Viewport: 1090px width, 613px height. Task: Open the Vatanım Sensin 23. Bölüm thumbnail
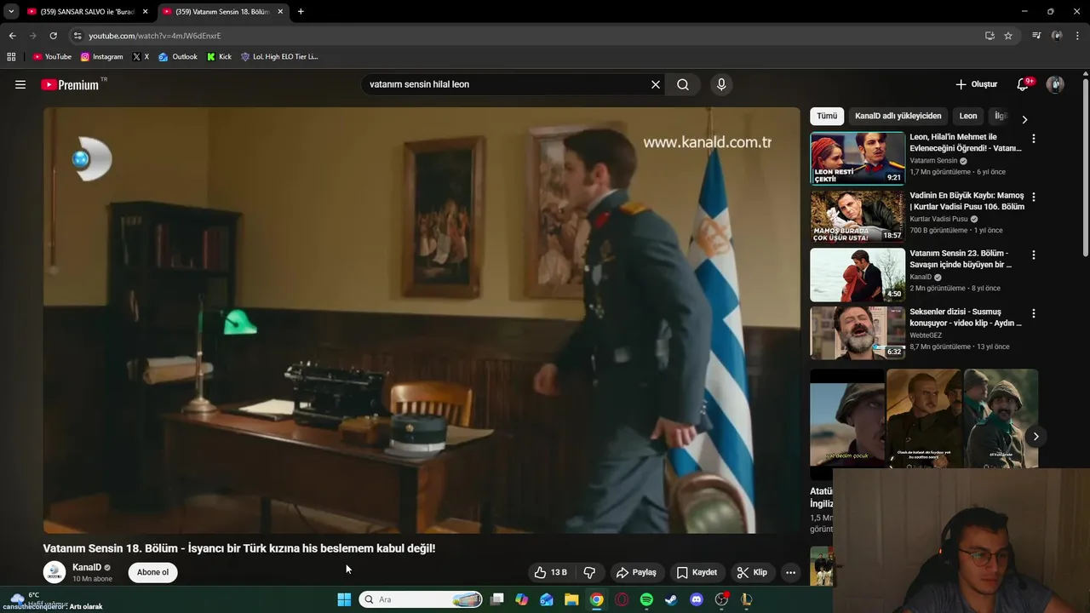pos(858,275)
